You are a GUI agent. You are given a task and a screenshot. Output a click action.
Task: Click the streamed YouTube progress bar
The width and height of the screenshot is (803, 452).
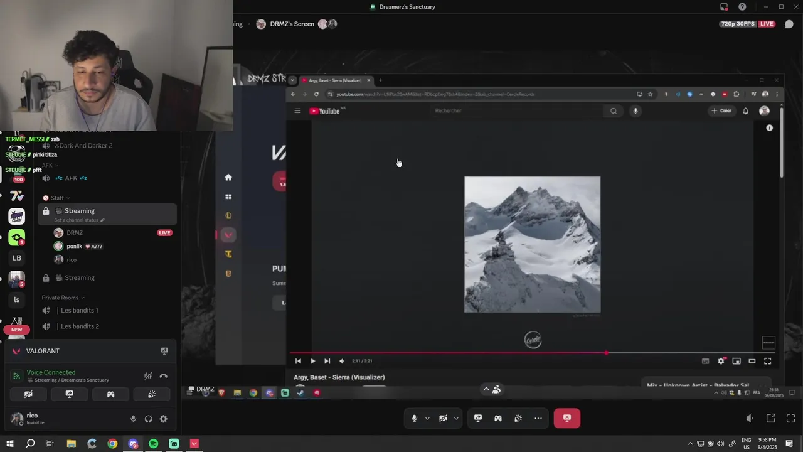533,353
